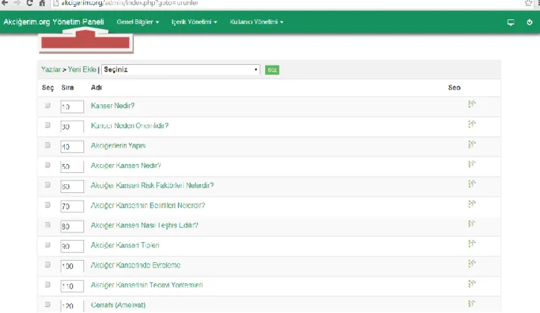Click order field showing 100
The image size is (540, 313).
[72, 266]
